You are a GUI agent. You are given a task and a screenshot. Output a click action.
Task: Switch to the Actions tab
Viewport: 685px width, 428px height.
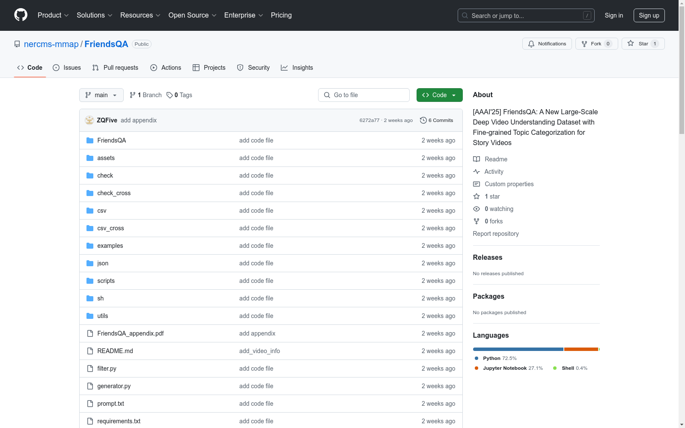pos(166,68)
